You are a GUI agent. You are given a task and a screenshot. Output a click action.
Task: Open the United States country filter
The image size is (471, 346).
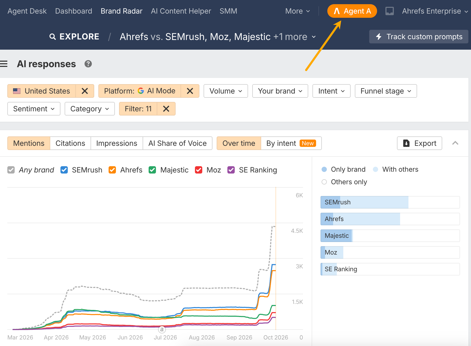[42, 91]
